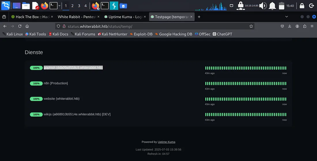Close the Uptime Kuma tab

tap(145, 17)
